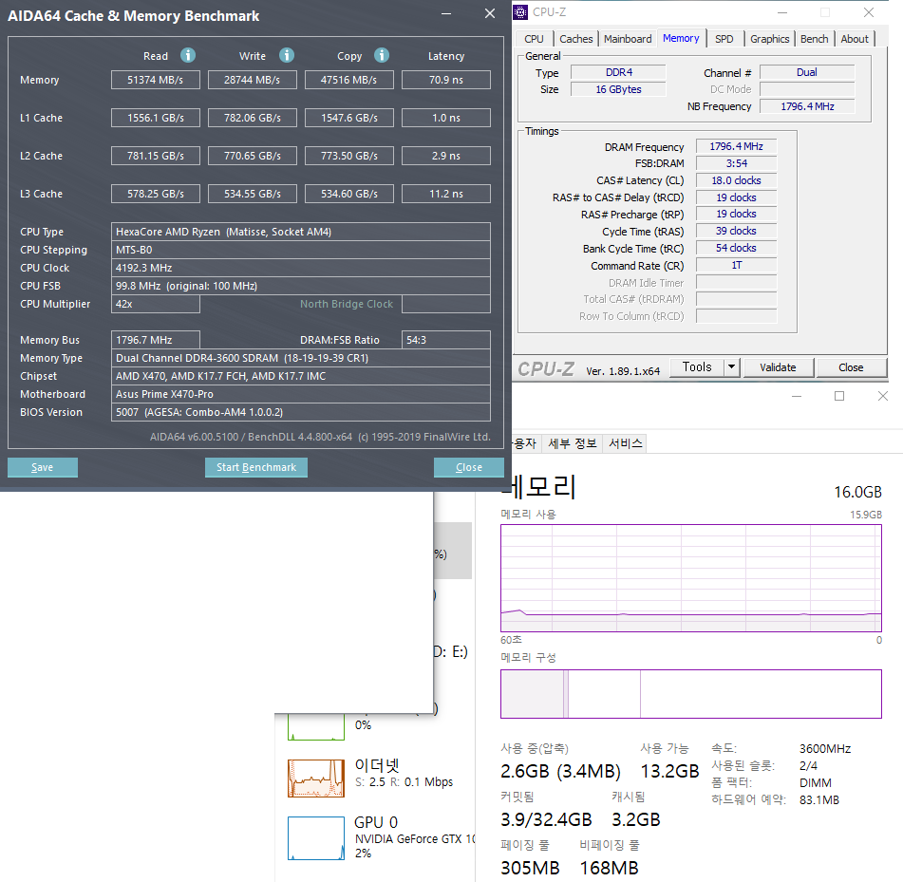Click the BIOS Version field 5007
903x882 pixels.
(x=301, y=412)
